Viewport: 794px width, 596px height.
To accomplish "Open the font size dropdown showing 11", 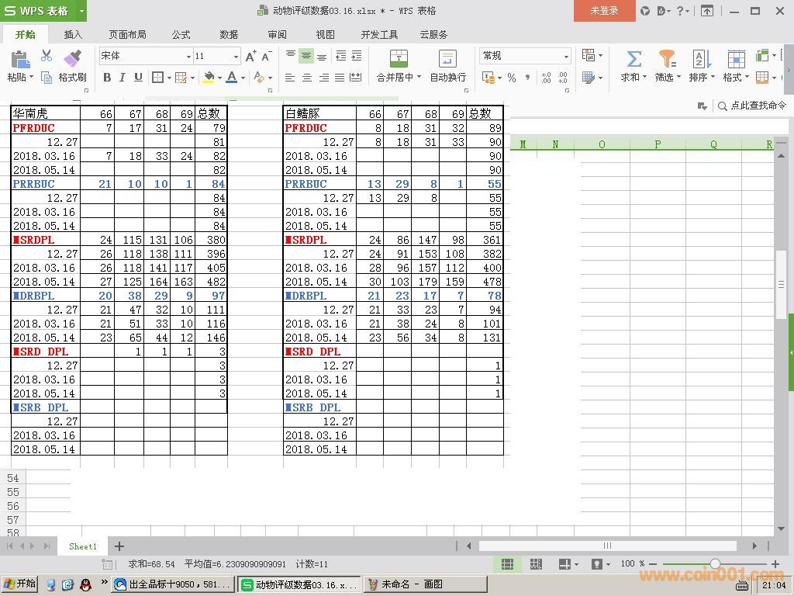I will tap(236, 57).
